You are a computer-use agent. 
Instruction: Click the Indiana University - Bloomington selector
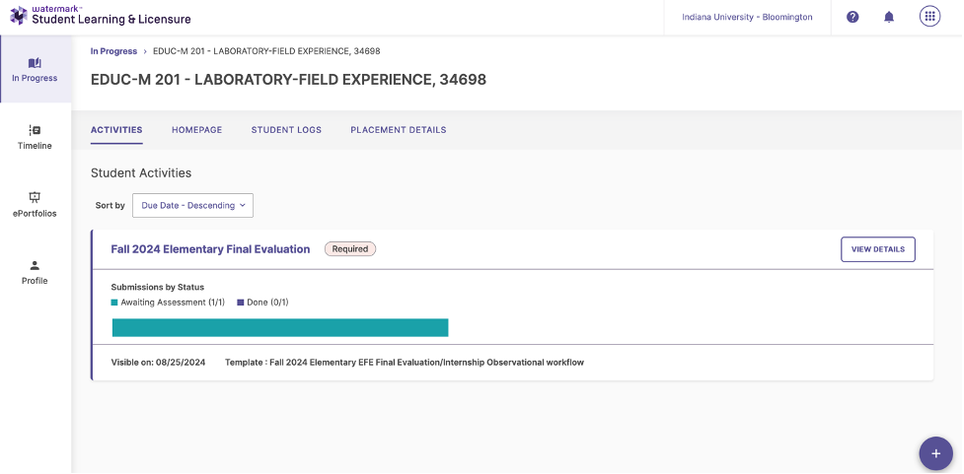(747, 17)
